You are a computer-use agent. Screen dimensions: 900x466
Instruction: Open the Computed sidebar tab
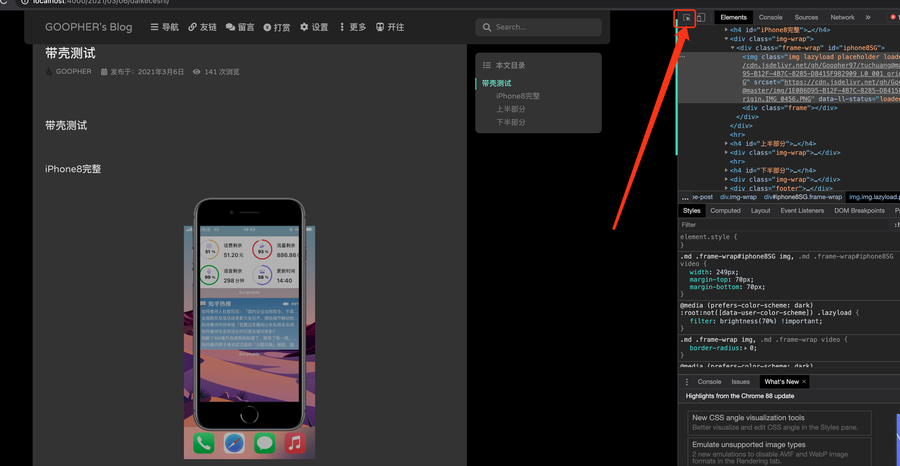[x=725, y=211]
